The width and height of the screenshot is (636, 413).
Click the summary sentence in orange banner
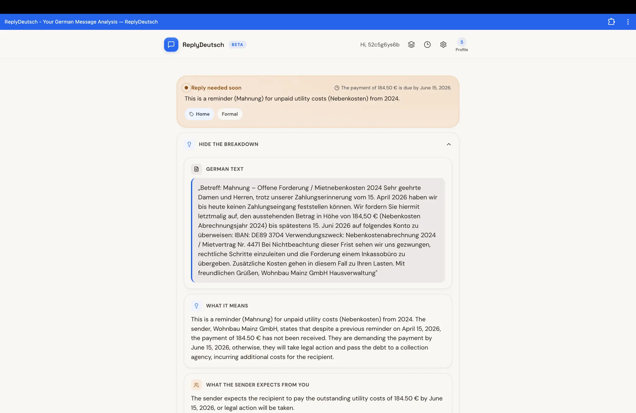(x=292, y=98)
